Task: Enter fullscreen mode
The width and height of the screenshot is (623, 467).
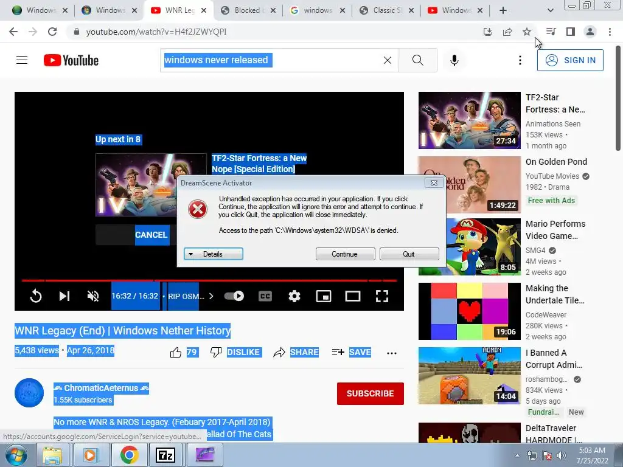Action: pos(382,296)
